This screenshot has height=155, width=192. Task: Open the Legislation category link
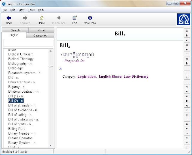87,76
